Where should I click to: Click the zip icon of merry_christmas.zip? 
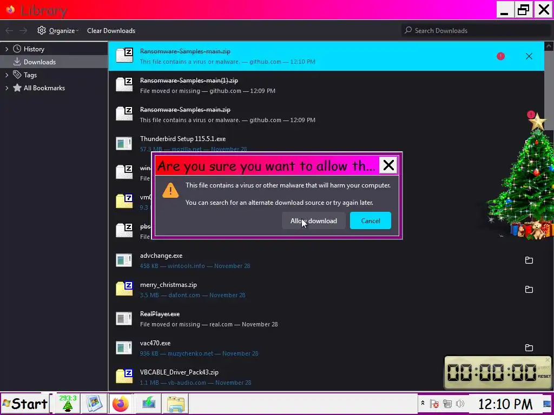[x=124, y=289]
